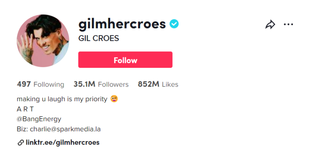View the 35.1M Followers list
312x156 pixels.
[x=101, y=84]
